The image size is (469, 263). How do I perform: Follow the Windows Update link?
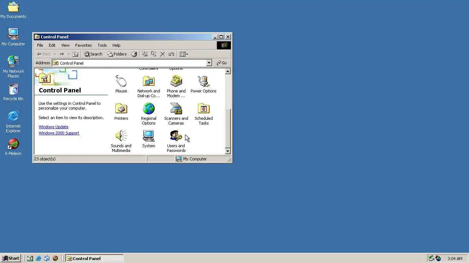tap(53, 127)
